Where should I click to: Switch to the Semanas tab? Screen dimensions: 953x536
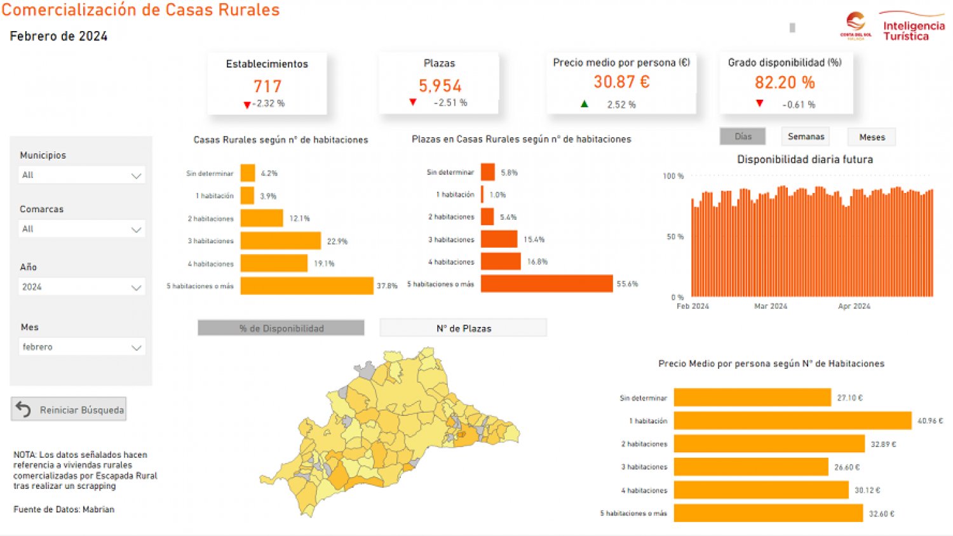click(x=806, y=137)
